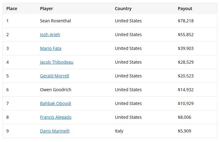The image size is (221, 142).
Task: Select Sean Rosenthal name cell
Action: [55, 21]
